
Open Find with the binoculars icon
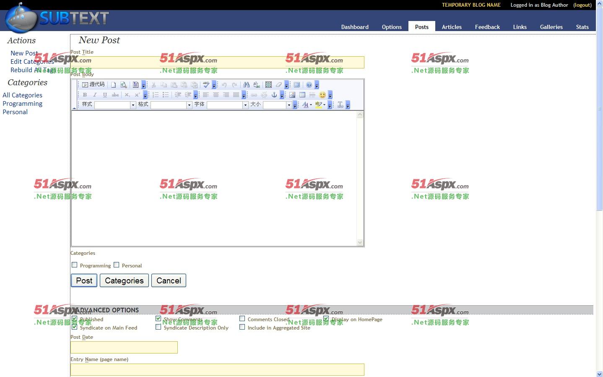point(247,85)
